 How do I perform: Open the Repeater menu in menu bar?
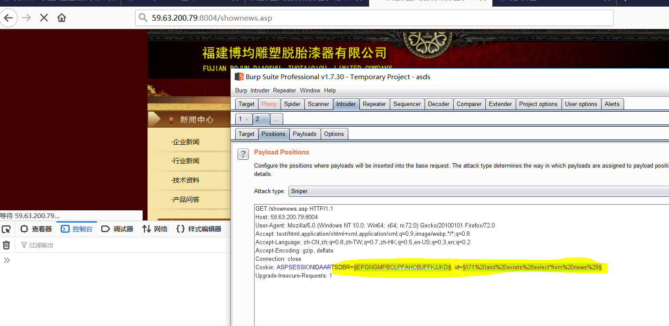[285, 90]
